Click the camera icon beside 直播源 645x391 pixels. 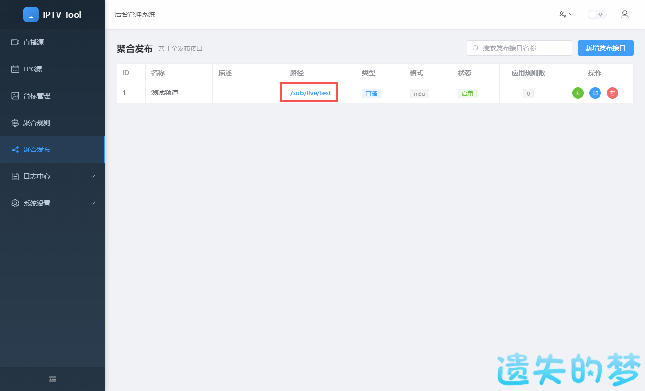15,42
